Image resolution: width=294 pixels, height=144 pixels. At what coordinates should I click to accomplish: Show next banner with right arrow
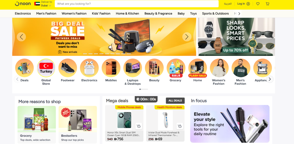187,37
